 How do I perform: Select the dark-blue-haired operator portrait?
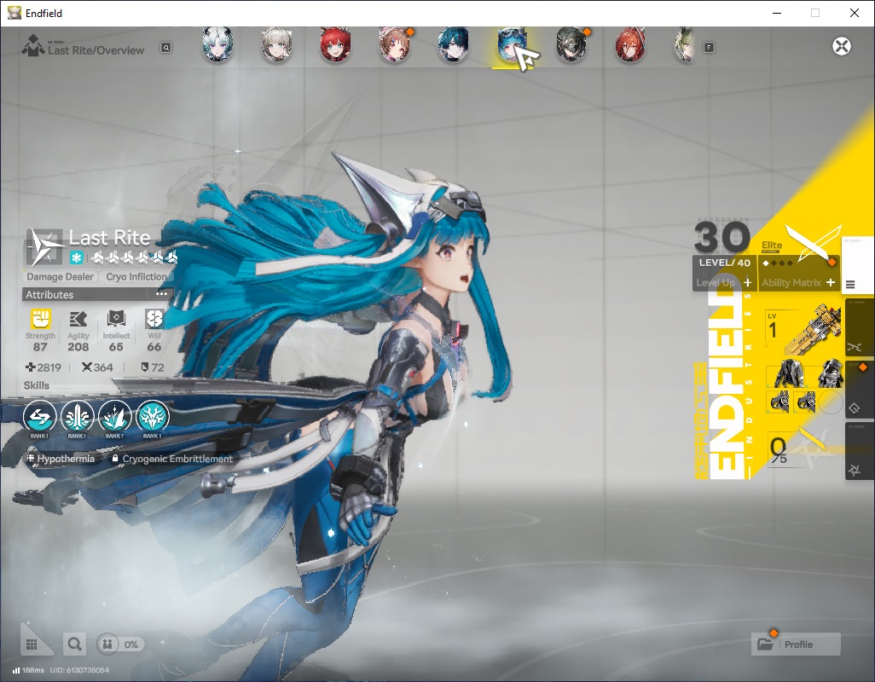coord(453,44)
